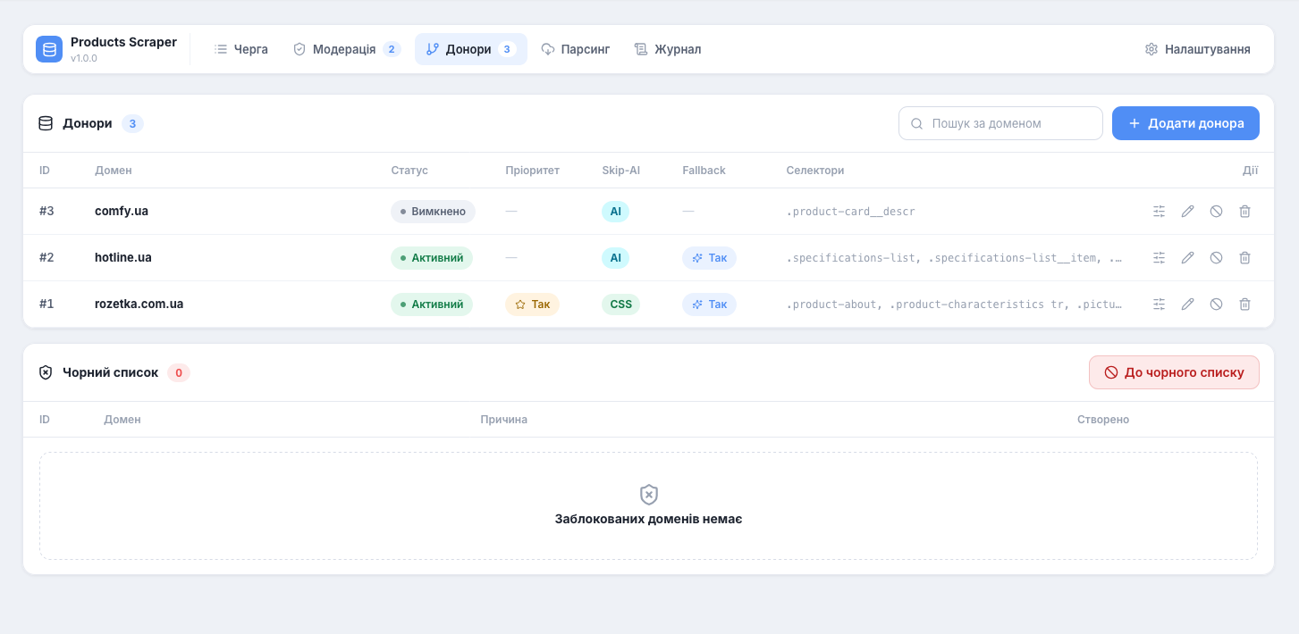Viewport: 1299px width, 634px height.
Task: Remove rozetka.com.ua using trash icon
Action: [x=1244, y=304]
